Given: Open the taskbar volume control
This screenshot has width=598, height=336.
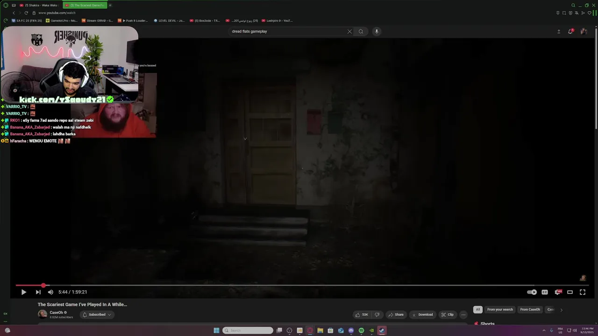Looking at the screenshot, I should coord(574,330).
